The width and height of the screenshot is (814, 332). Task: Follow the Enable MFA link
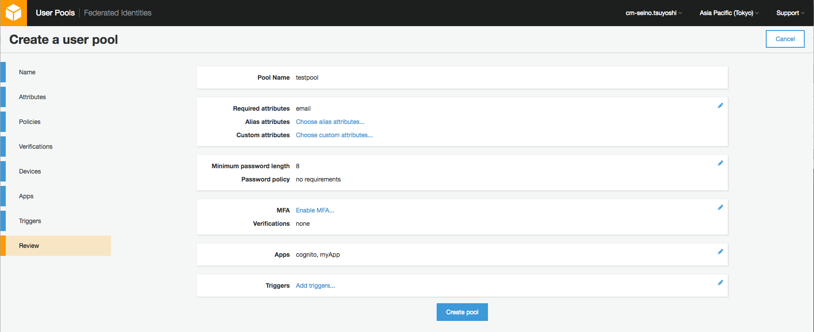(x=315, y=210)
